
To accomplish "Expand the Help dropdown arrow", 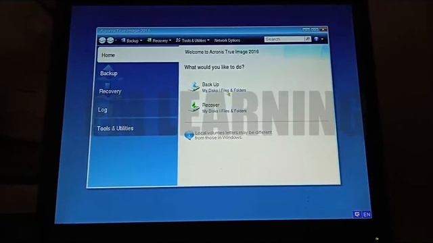I will point(322,39).
